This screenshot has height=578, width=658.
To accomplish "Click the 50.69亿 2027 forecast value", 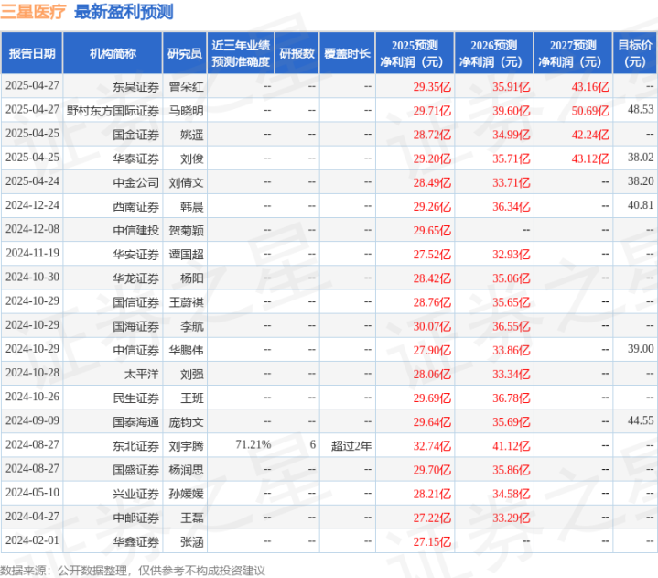I will pos(590,111).
